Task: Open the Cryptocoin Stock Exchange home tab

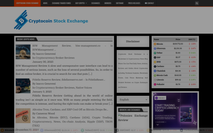Action: [x=27, y=3]
